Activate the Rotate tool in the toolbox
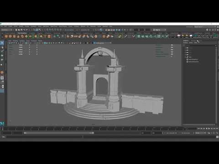This screenshot has height=164, width=219. [x=2, y=60]
